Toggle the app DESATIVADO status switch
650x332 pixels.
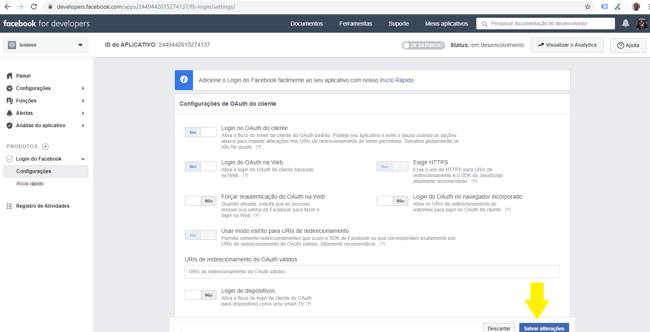click(424, 45)
